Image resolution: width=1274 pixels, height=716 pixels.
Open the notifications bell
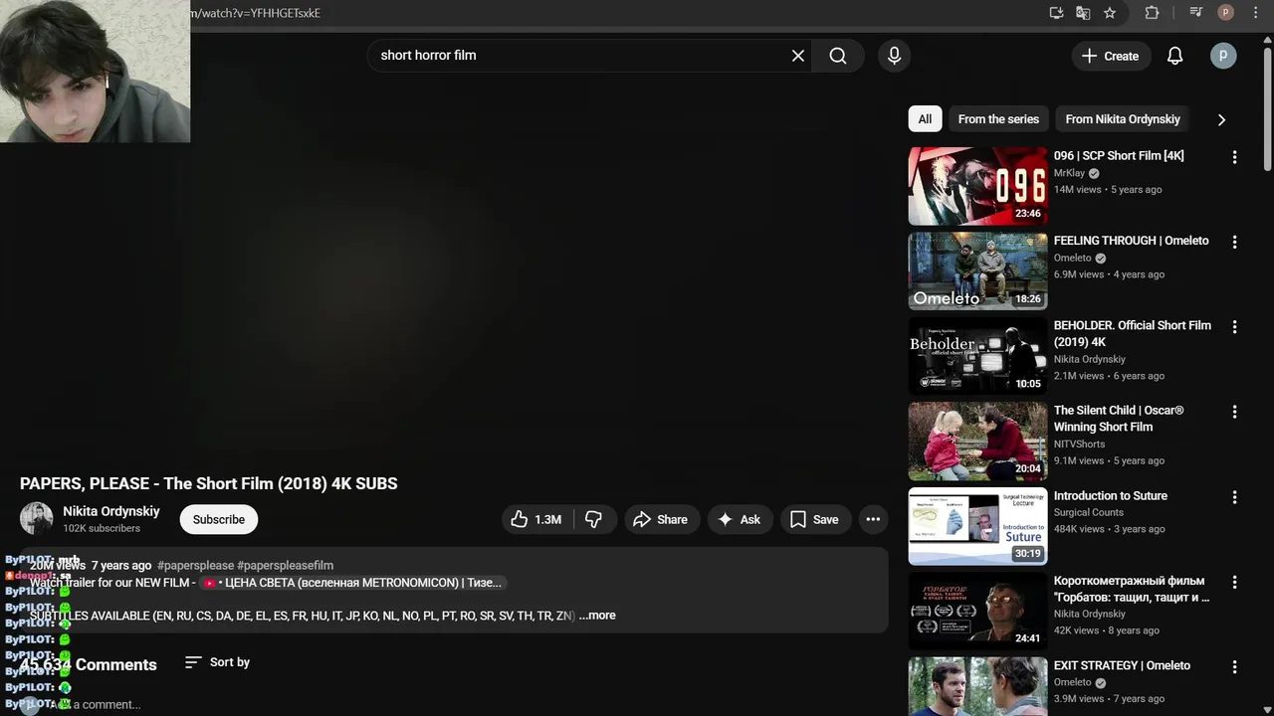click(x=1174, y=56)
